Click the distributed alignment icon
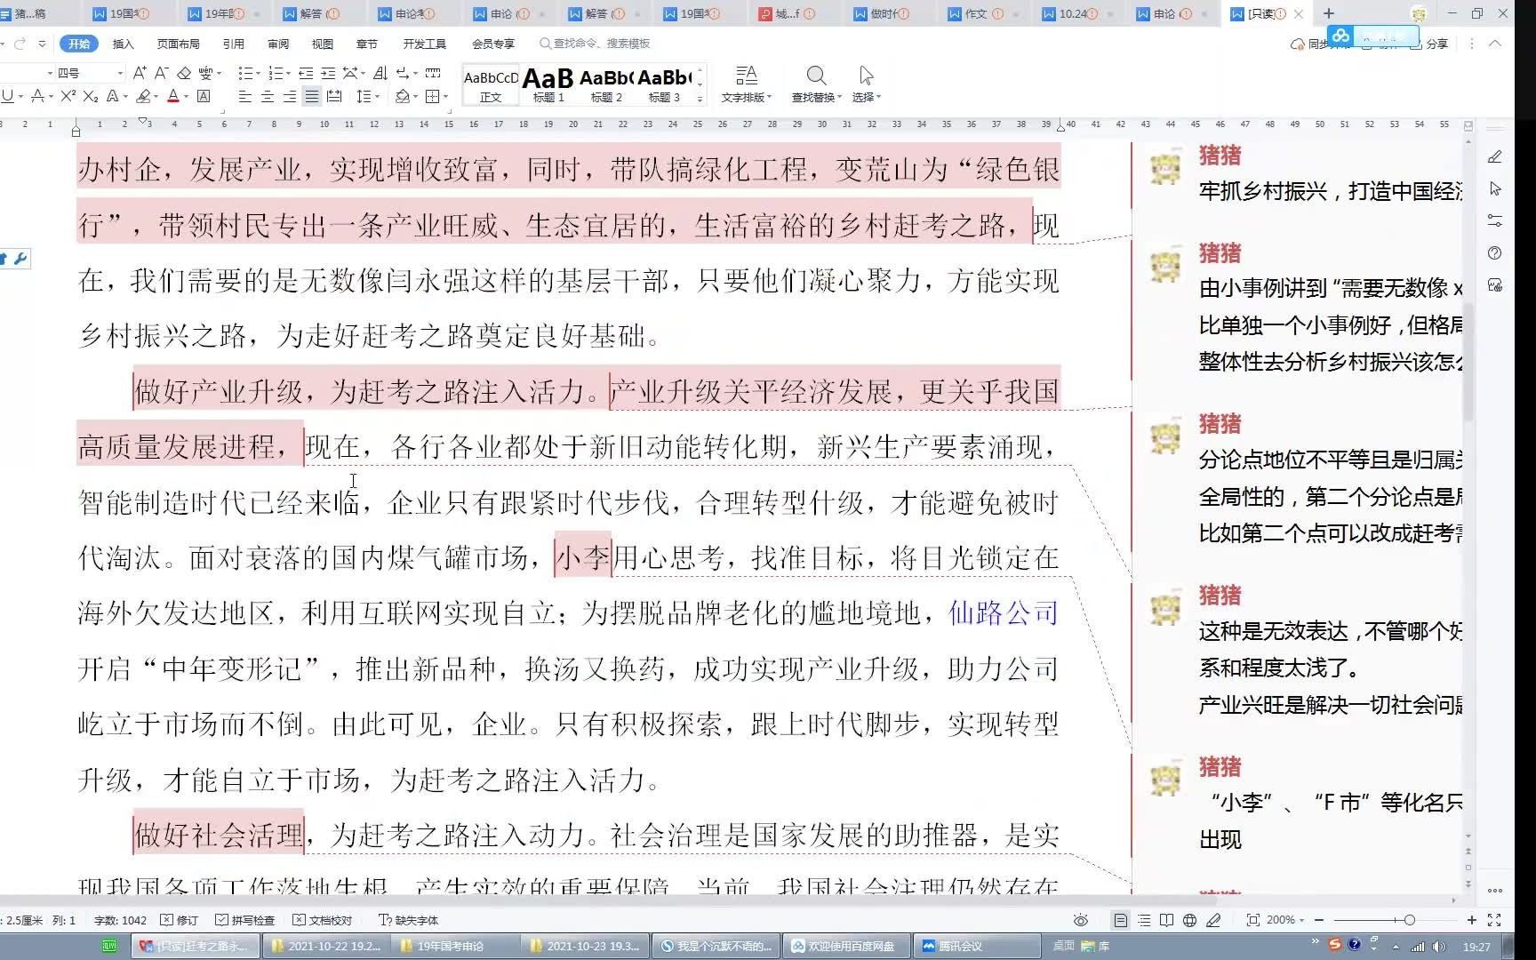The height and width of the screenshot is (960, 1536). [x=334, y=96]
